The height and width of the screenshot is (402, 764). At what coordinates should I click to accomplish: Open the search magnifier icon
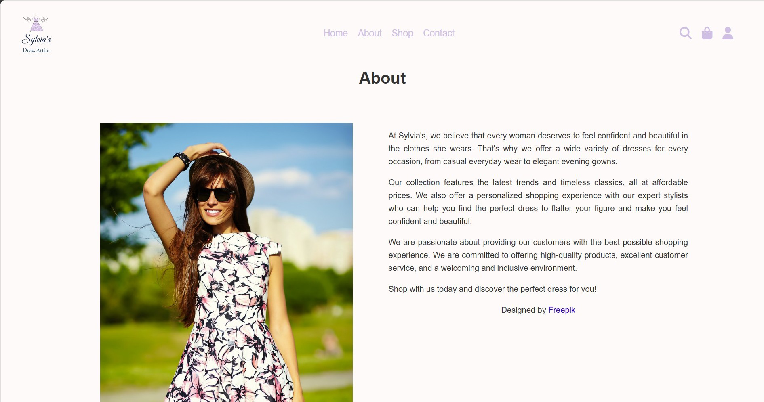[685, 33]
